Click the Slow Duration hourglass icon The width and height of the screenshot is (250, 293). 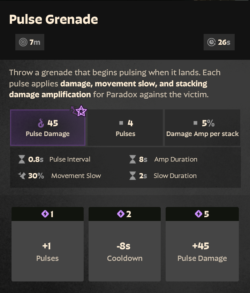[132, 176]
